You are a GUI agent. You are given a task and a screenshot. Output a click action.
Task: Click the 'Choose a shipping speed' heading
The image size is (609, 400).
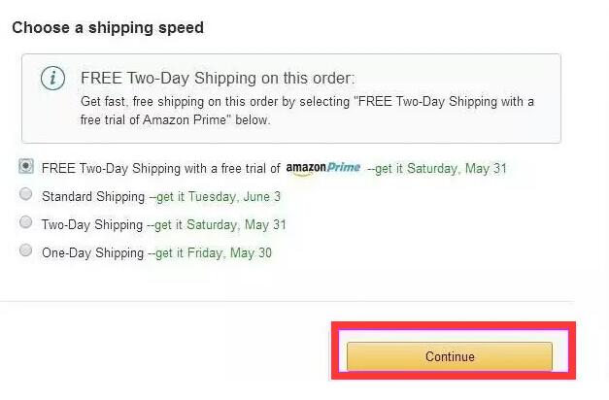(108, 27)
